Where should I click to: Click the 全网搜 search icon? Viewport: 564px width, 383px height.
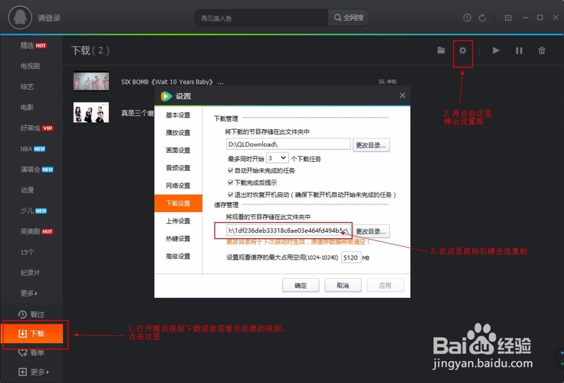348,17
